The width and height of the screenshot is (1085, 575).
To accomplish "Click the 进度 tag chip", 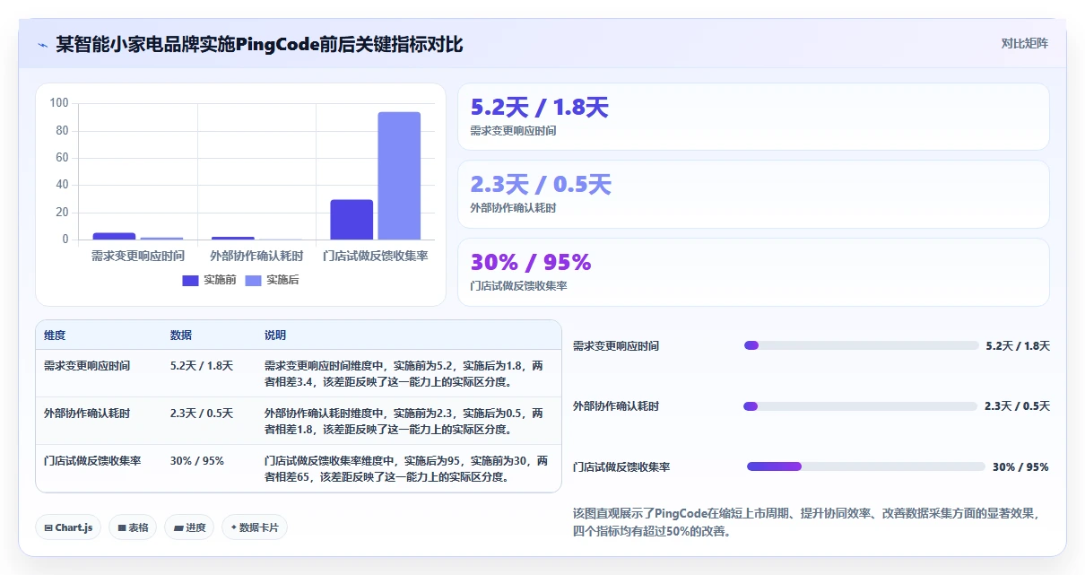I will 190,527.
